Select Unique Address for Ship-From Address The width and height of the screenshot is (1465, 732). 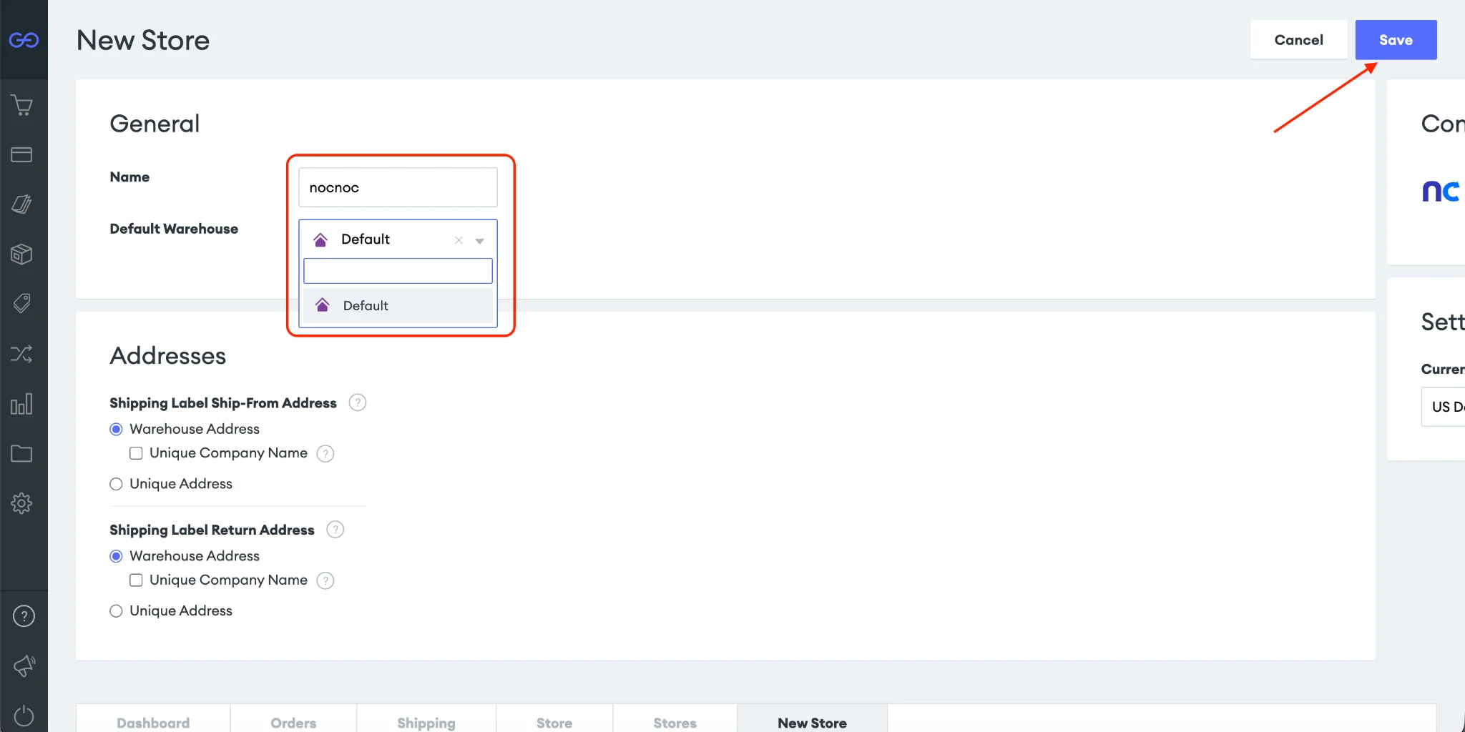click(116, 484)
